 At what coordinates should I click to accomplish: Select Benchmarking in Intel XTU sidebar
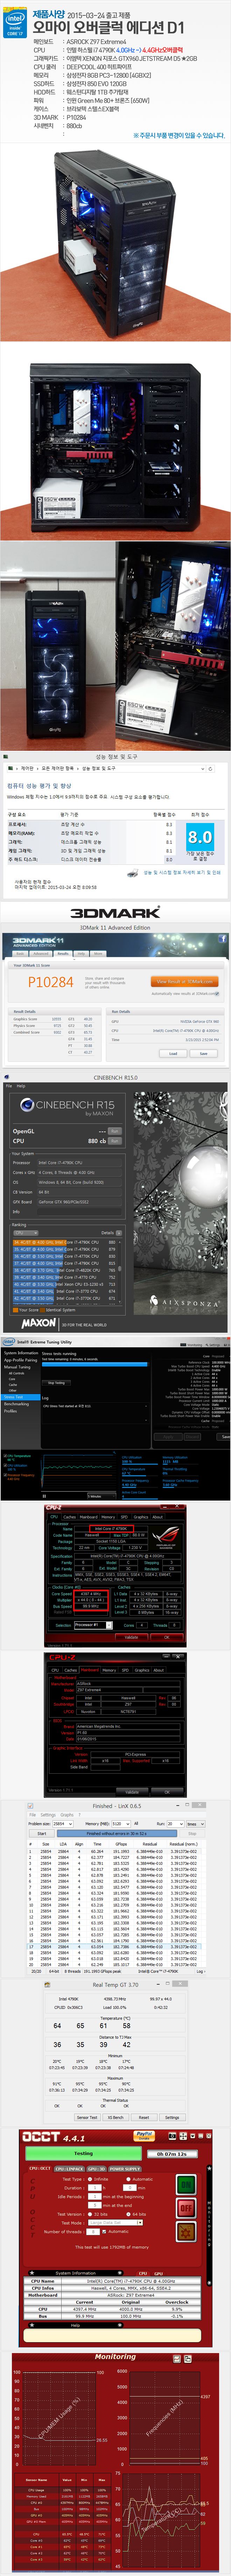tap(16, 1404)
